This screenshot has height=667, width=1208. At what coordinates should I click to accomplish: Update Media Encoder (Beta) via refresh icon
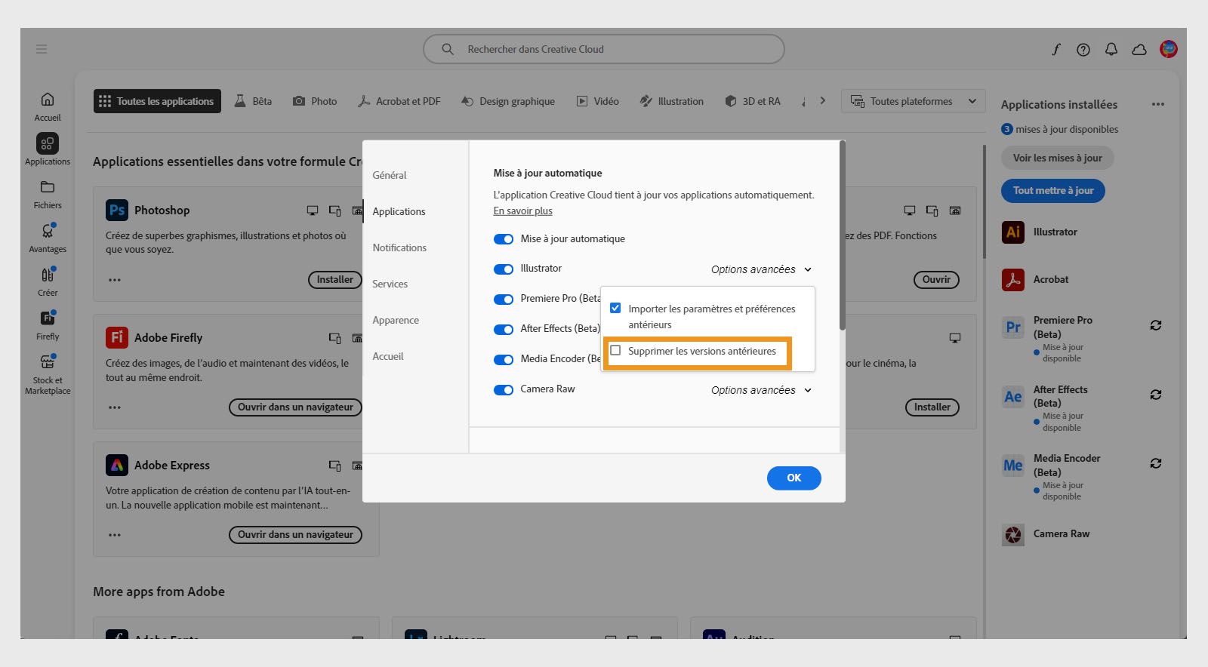coord(1156,463)
